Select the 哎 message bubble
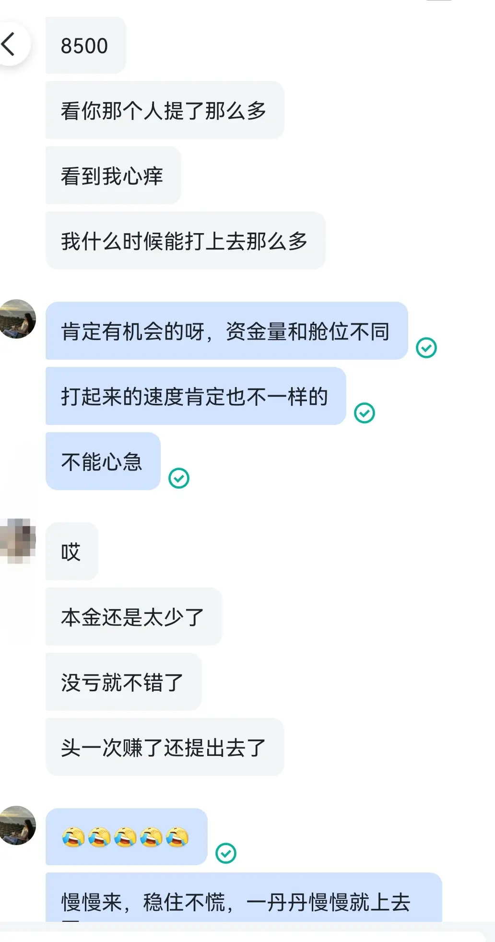 [72, 552]
